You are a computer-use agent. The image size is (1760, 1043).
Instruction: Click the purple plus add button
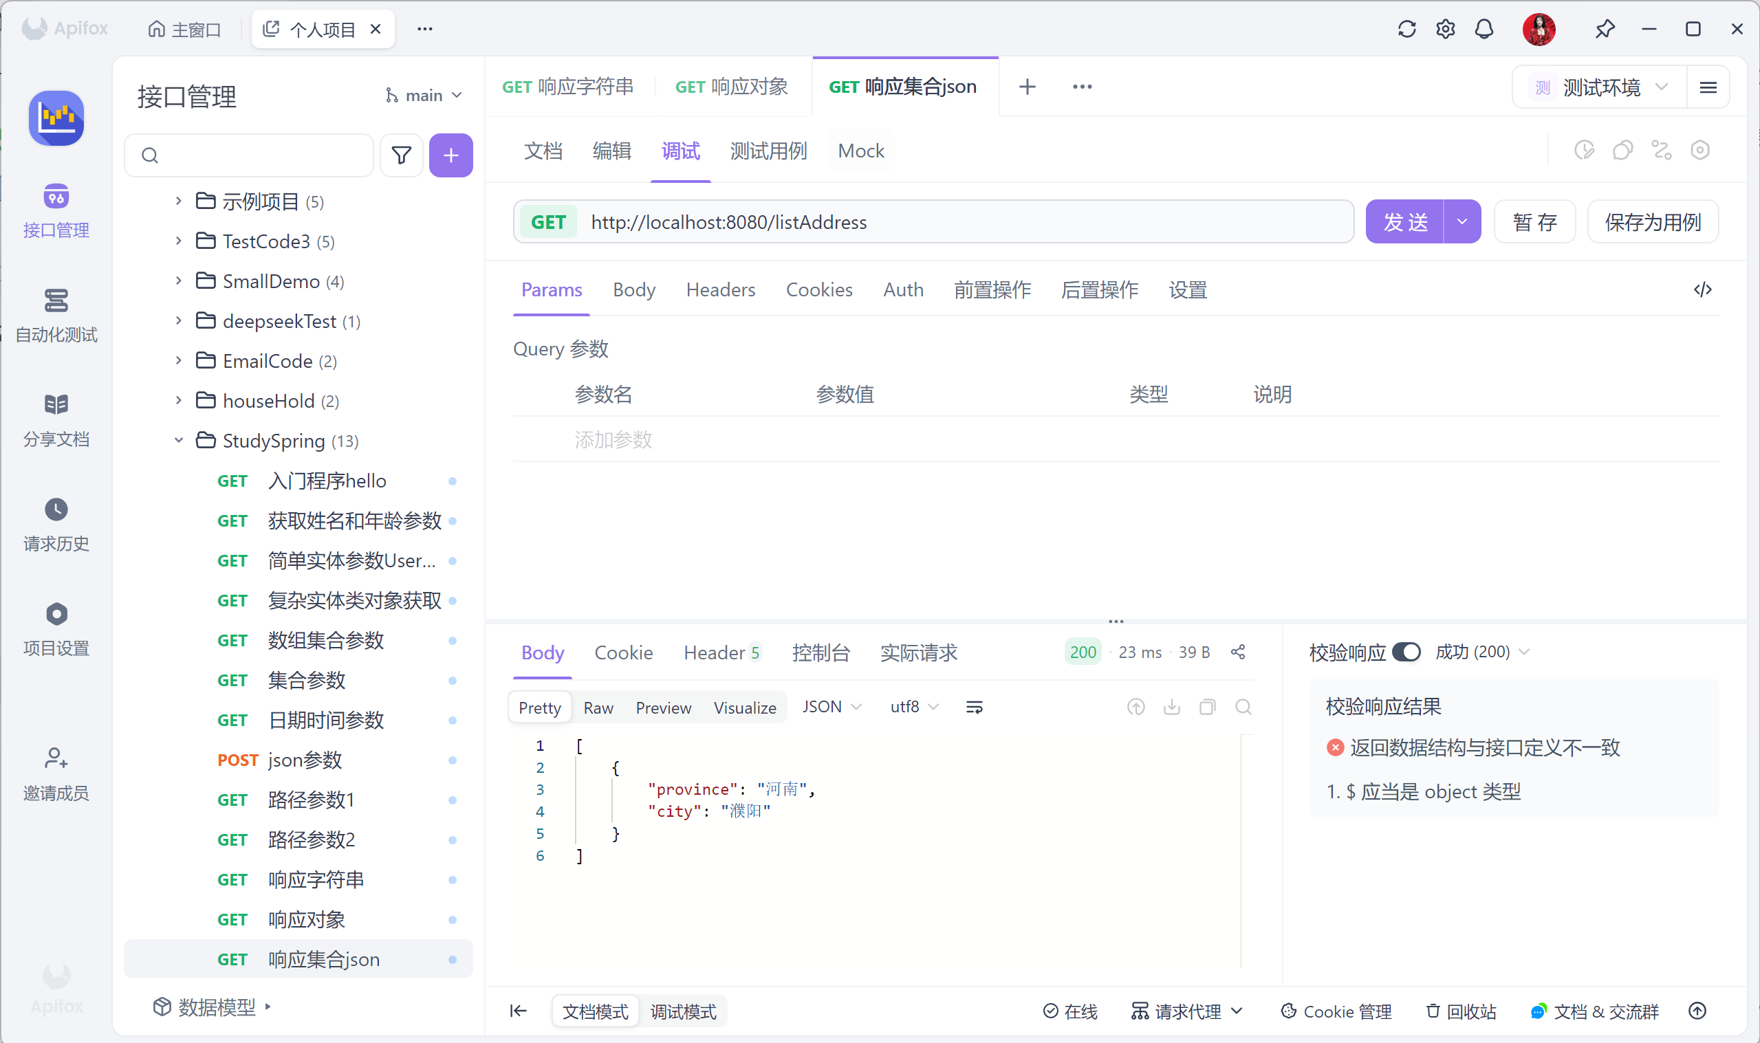tap(450, 155)
